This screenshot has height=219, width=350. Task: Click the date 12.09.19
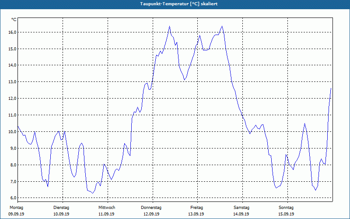tap(151, 214)
